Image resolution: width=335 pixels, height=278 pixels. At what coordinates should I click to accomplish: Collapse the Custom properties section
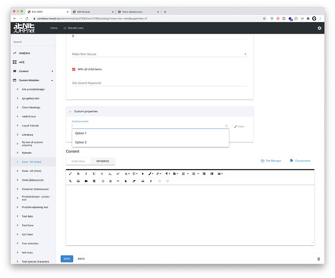[70, 112]
